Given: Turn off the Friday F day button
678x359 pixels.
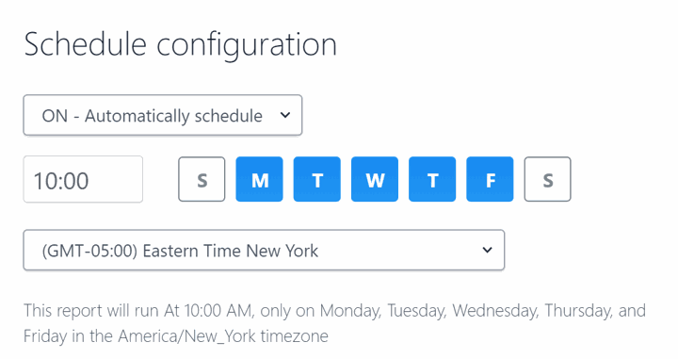Looking at the screenshot, I should 490,179.
